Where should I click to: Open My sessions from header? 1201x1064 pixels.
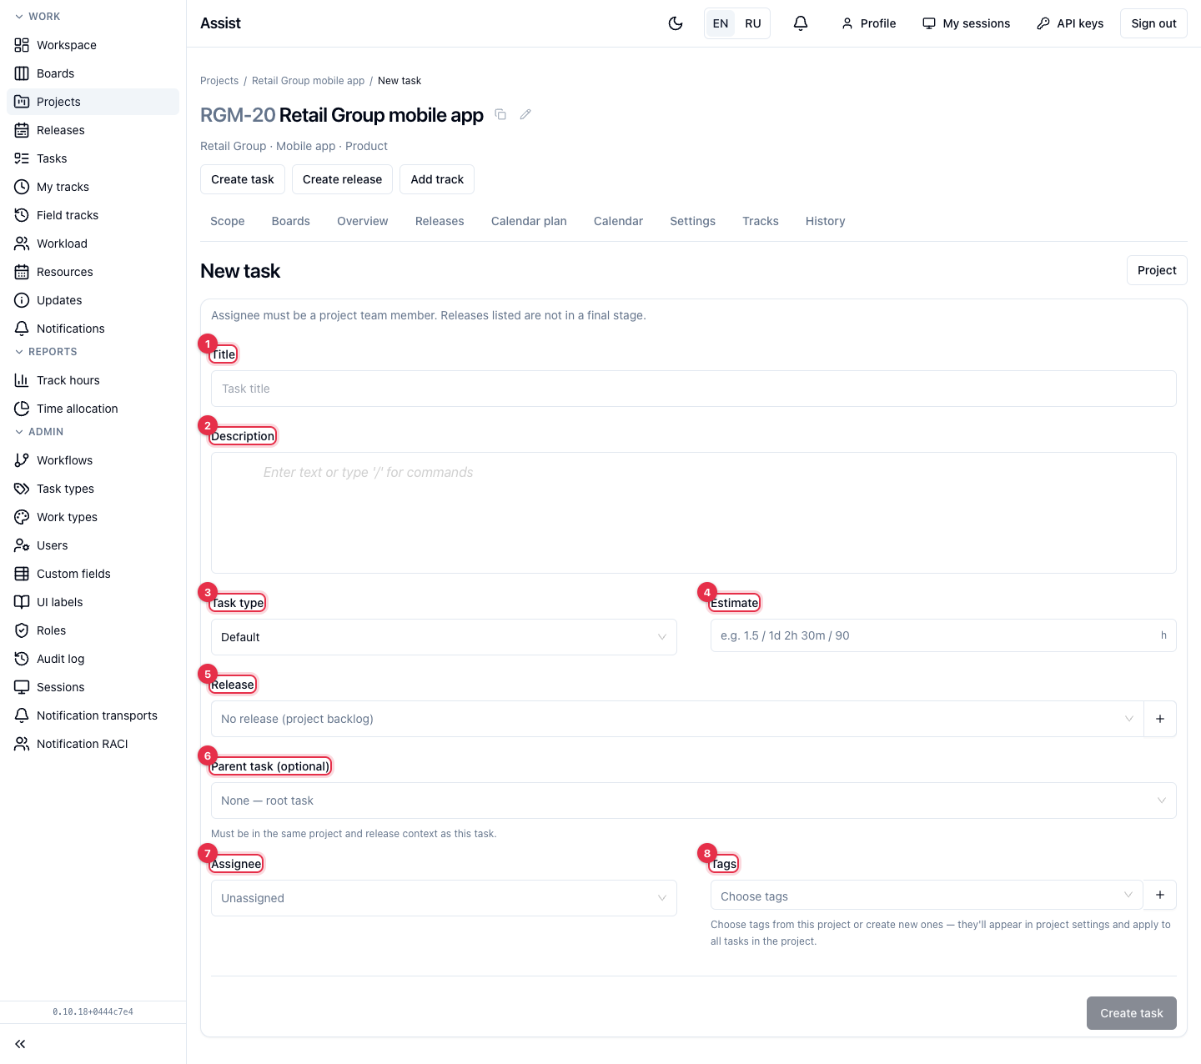967,23
